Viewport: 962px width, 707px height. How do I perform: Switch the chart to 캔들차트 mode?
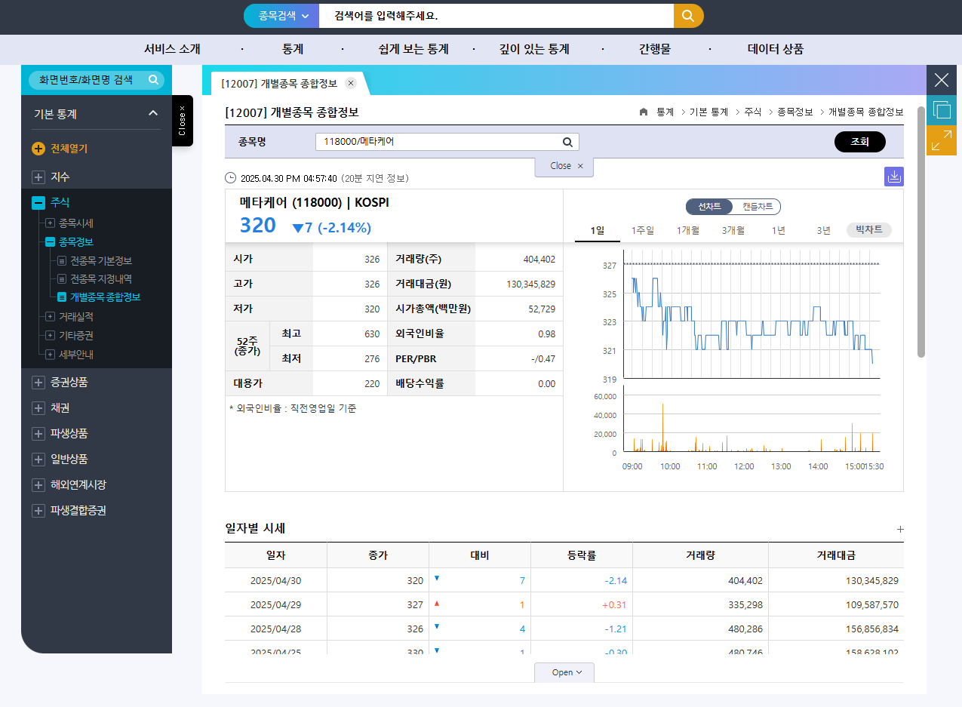click(757, 207)
